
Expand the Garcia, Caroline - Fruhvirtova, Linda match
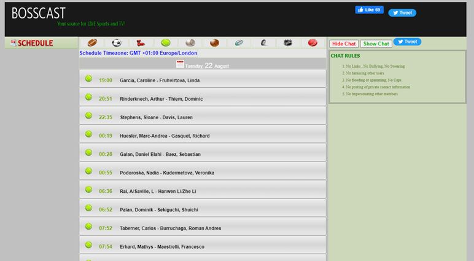(203, 80)
